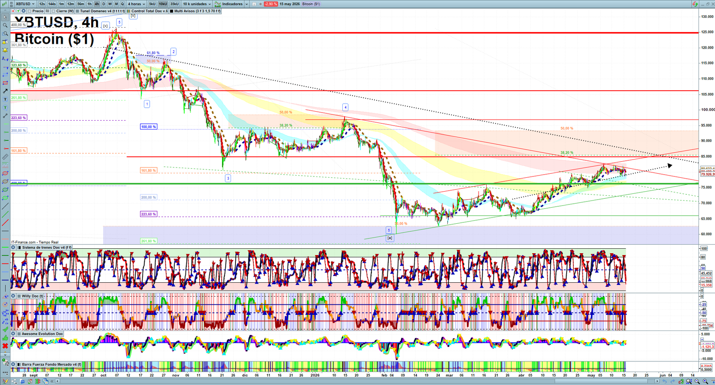
Task: Select the D daily timeframe
Action: (x=104, y=4)
